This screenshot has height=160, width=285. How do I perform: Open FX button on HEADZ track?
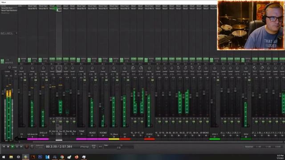[89, 60]
